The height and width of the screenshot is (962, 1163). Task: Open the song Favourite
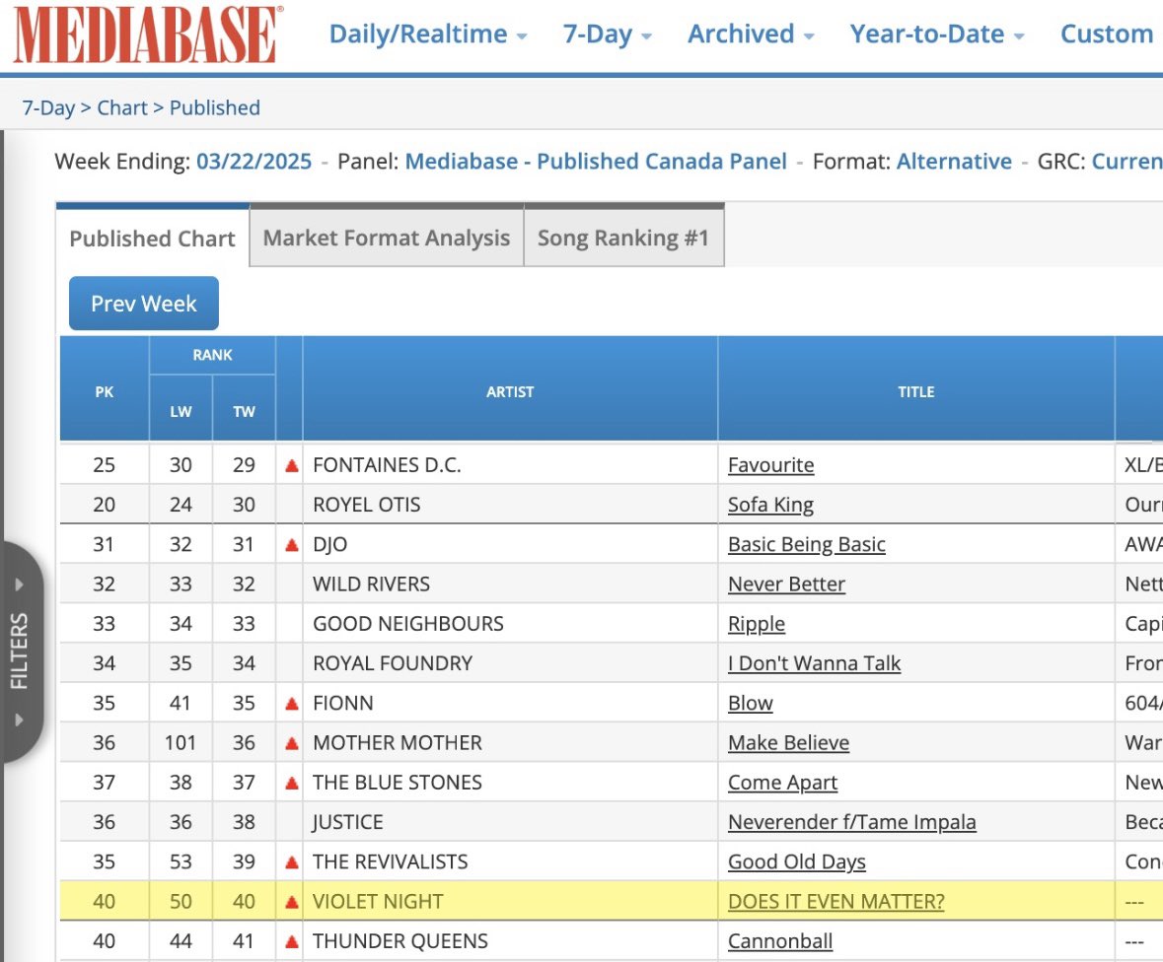[770, 464]
